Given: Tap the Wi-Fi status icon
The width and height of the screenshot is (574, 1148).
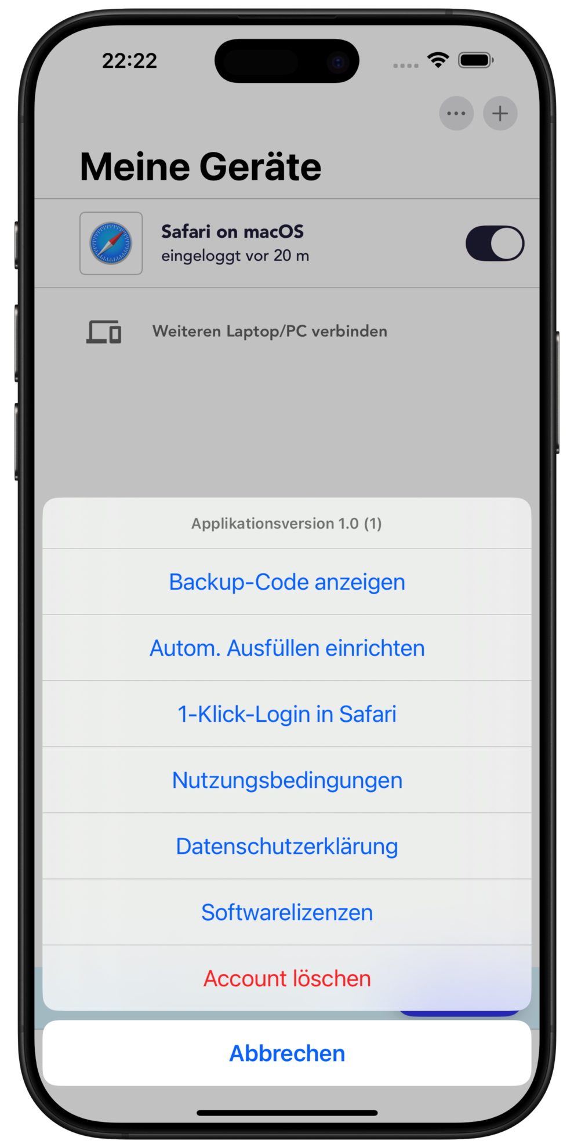Looking at the screenshot, I should pos(438,59).
